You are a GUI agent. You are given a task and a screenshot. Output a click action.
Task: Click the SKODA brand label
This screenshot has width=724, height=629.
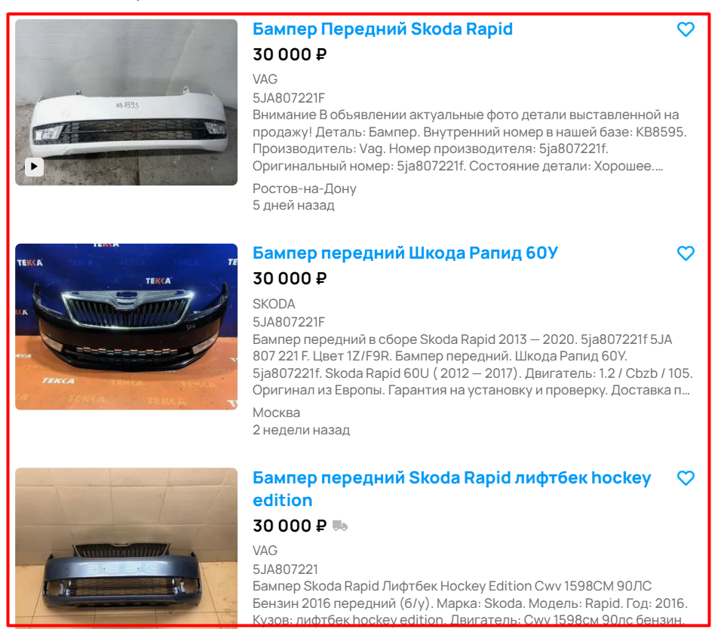274,304
